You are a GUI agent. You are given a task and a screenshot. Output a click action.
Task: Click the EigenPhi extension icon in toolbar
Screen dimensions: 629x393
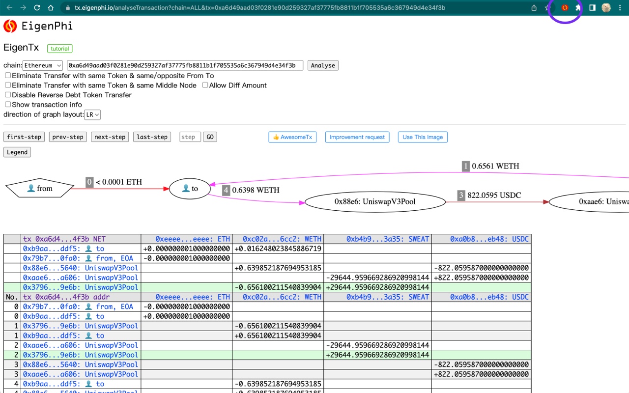tap(565, 8)
